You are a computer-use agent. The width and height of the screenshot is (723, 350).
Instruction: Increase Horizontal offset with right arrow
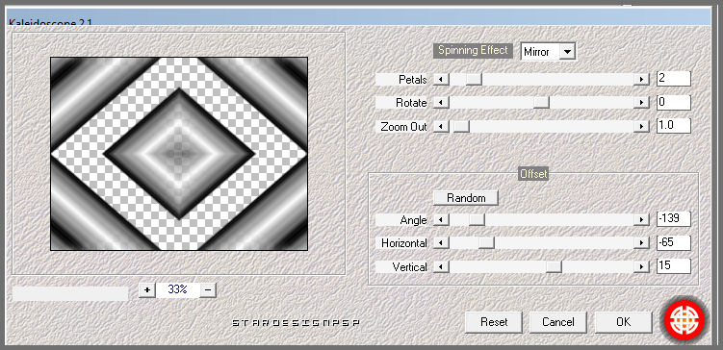[x=641, y=242]
